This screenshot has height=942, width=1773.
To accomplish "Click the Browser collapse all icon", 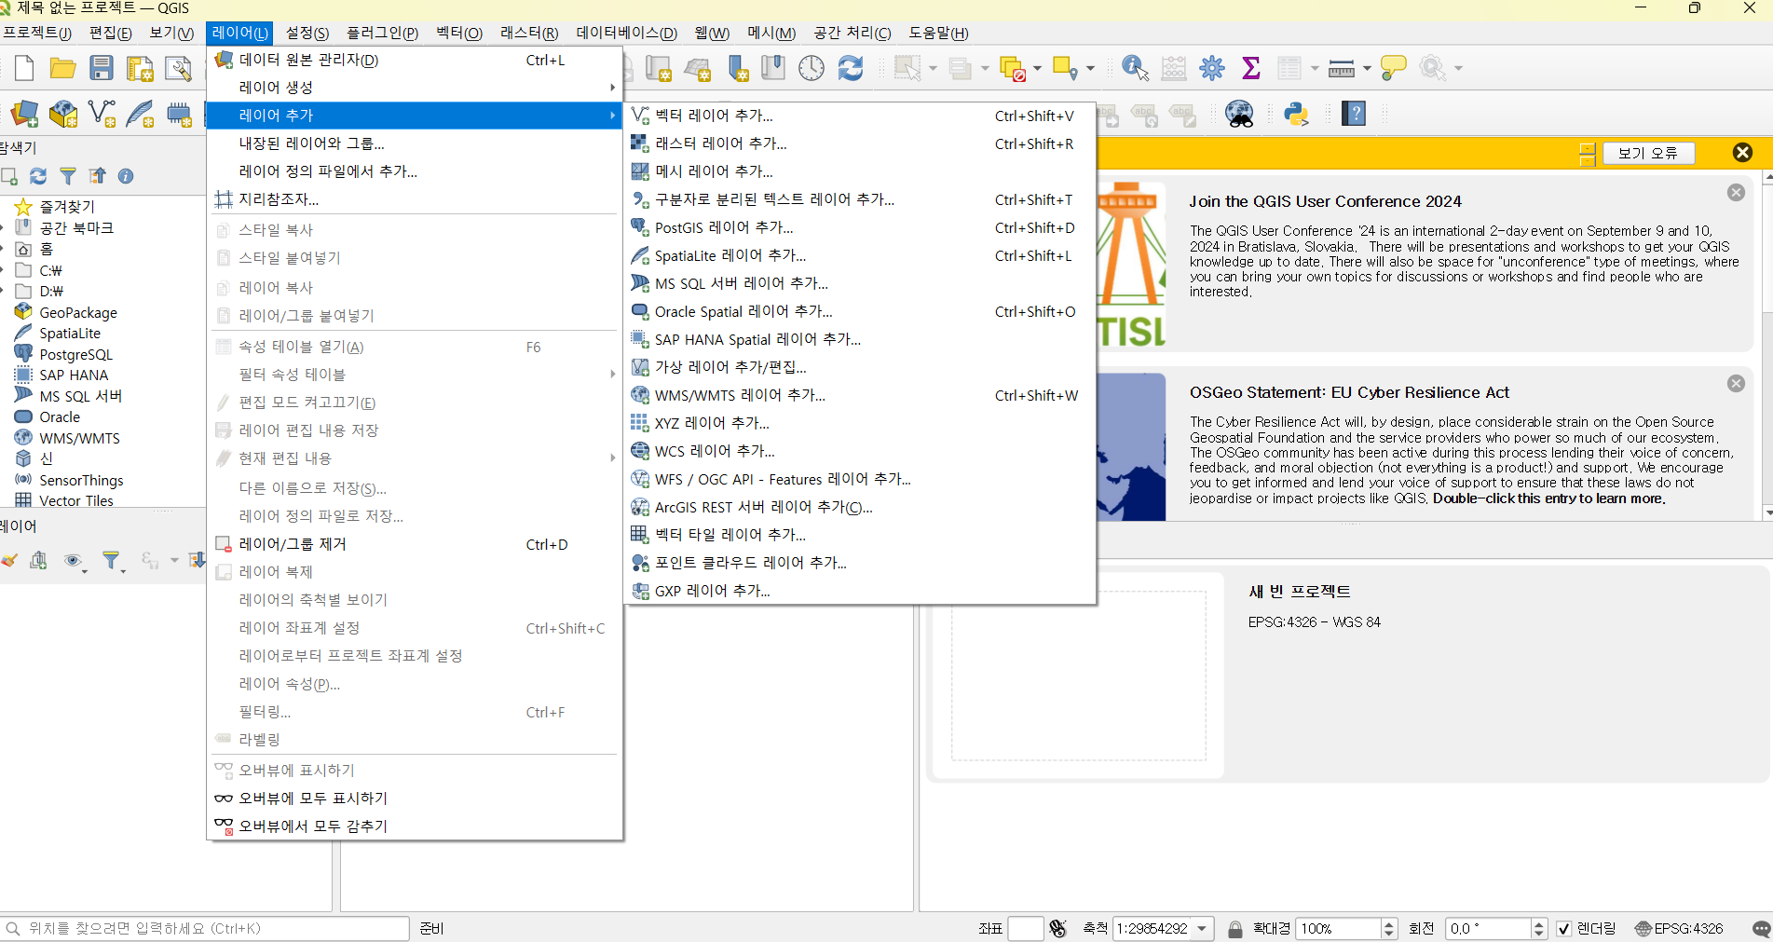I will click(97, 176).
